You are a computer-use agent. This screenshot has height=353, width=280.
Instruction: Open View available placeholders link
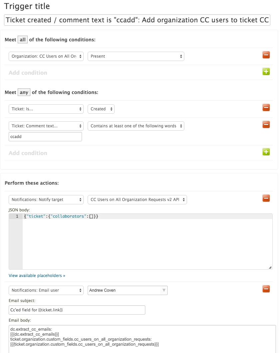pyautogui.click(x=37, y=276)
